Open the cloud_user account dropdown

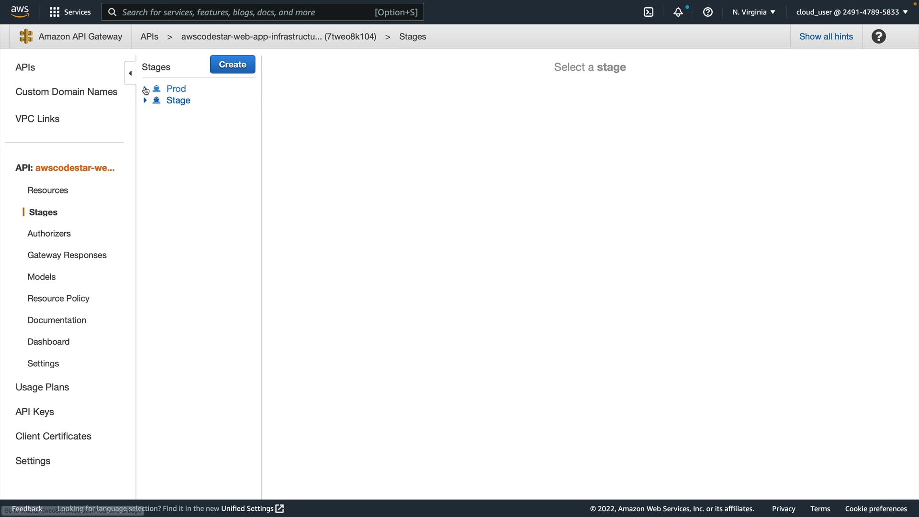tap(852, 12)
